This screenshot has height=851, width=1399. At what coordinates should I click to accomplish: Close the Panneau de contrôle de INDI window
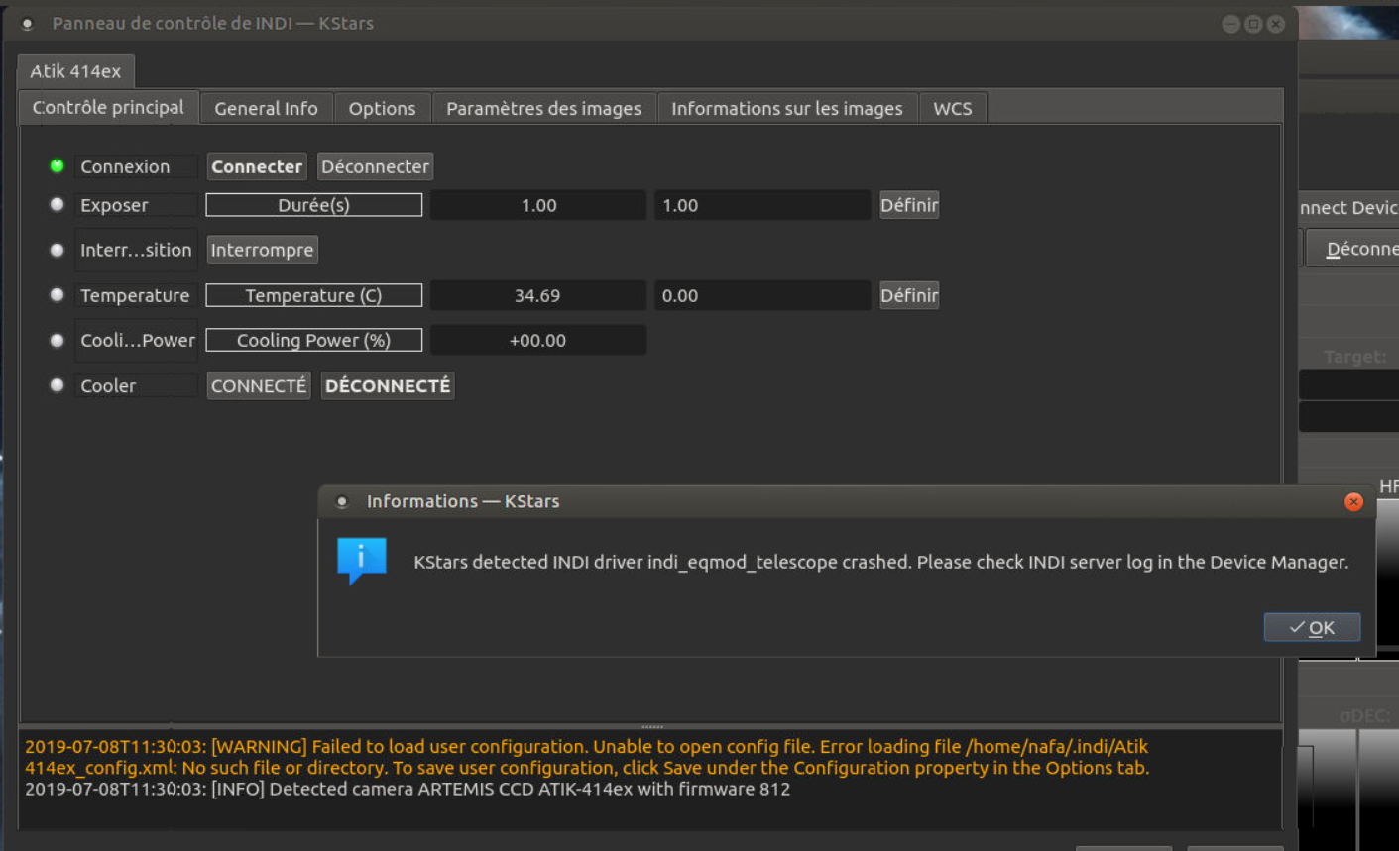pyautogui.click(x=1276, y=24)
